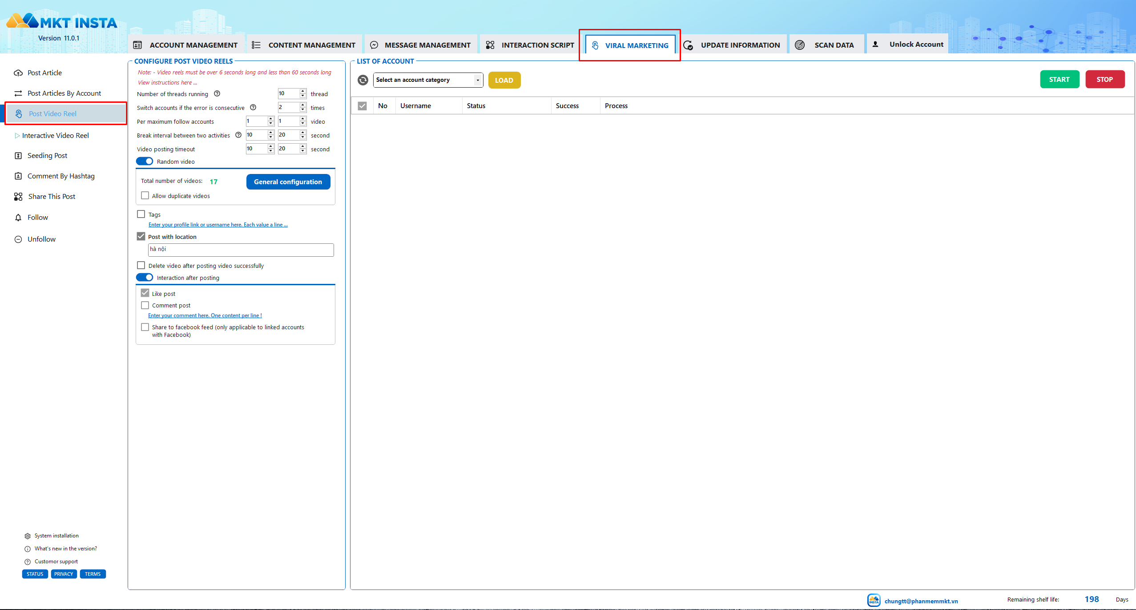This screenshot has width=1136, height=610.
Task: Uncheck Post with location
Action: click(x=141, y=236)
